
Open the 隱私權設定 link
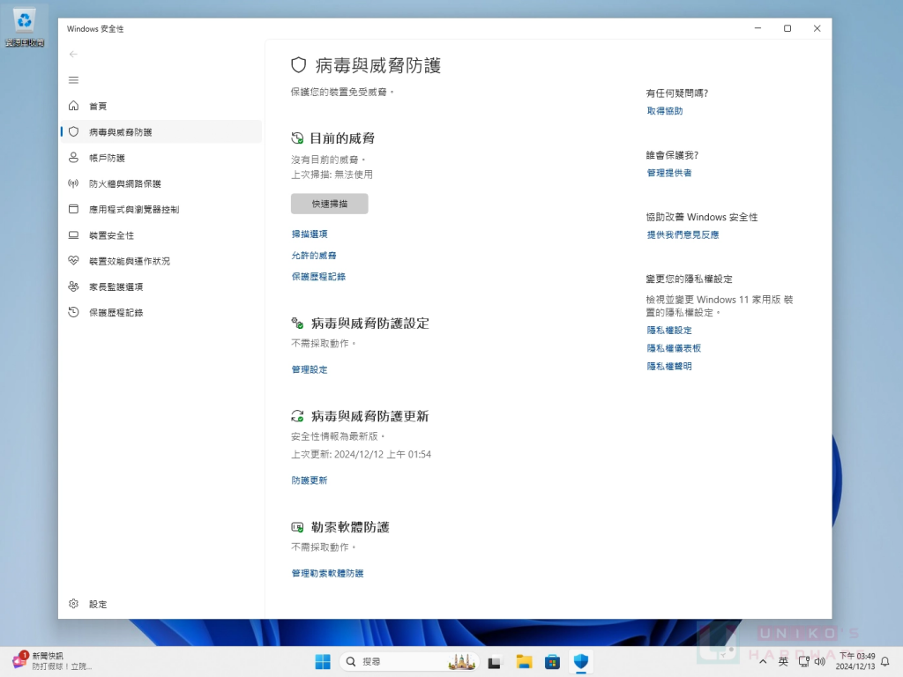coord(669,330)
